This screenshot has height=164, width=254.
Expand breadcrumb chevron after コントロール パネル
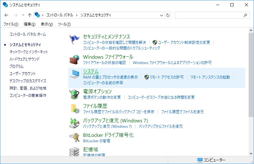[77, 15]
